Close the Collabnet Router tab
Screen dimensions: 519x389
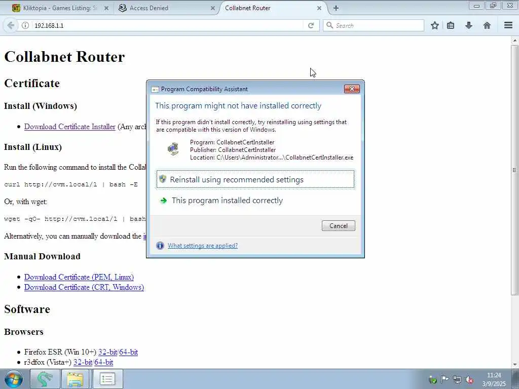coord(319,8)
